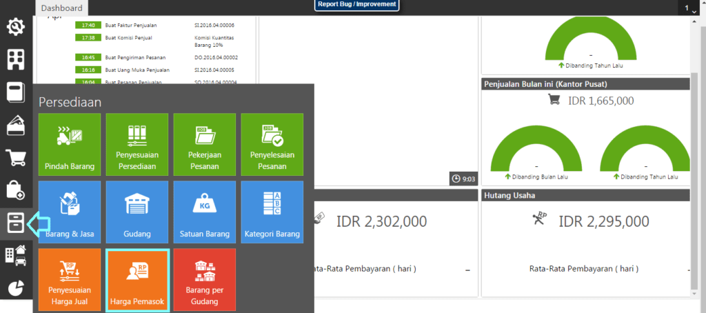Click the IDR 2,295,000 amount

[604, 221]
